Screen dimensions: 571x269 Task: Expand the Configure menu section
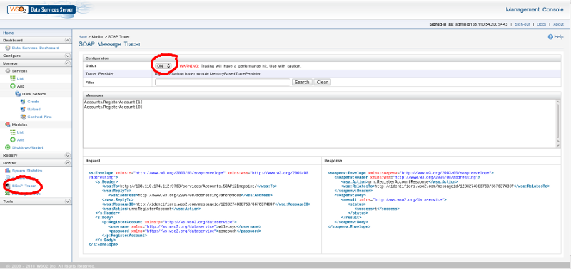click(67, 56)
